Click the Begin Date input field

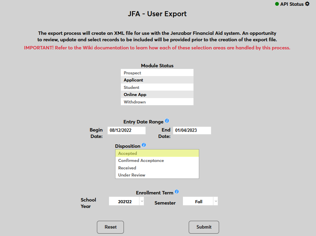(126, 130)
